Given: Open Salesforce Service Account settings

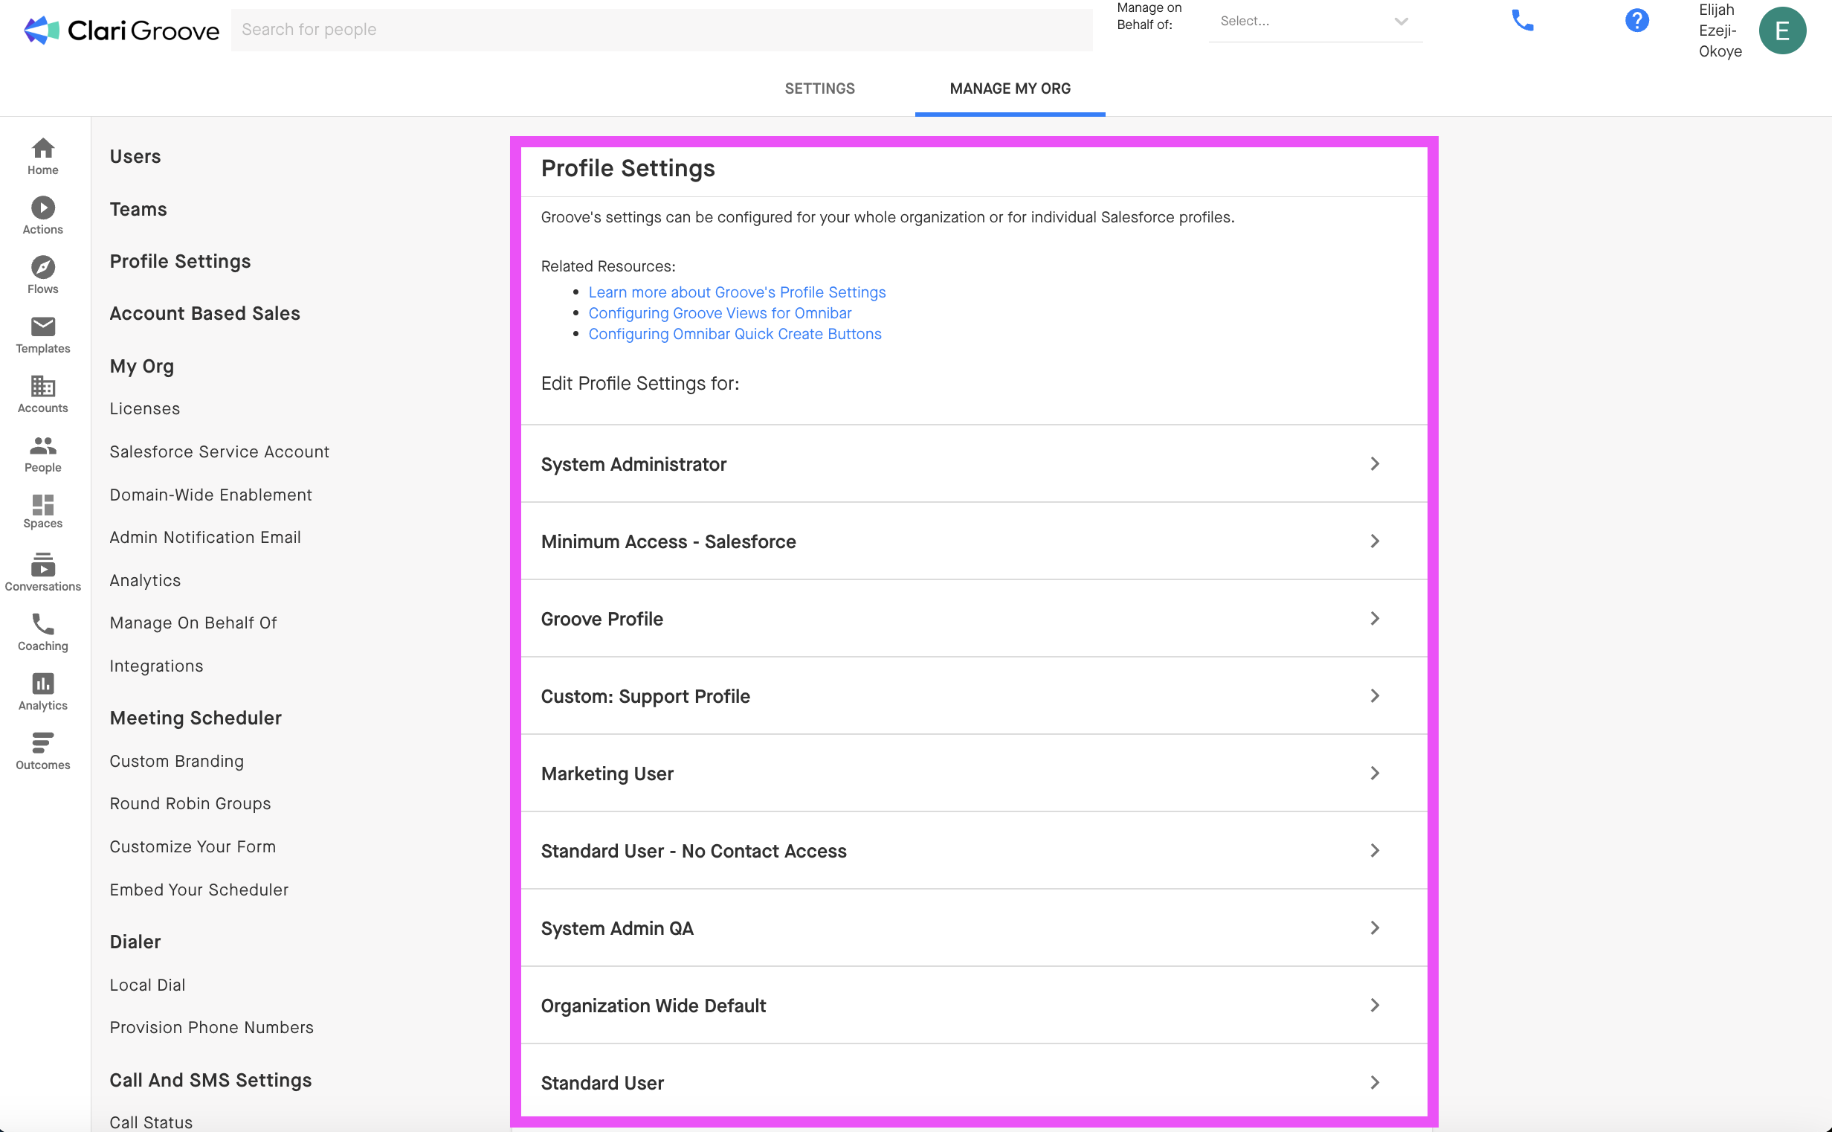Looking at the screenshot, I should pos(219,451).
